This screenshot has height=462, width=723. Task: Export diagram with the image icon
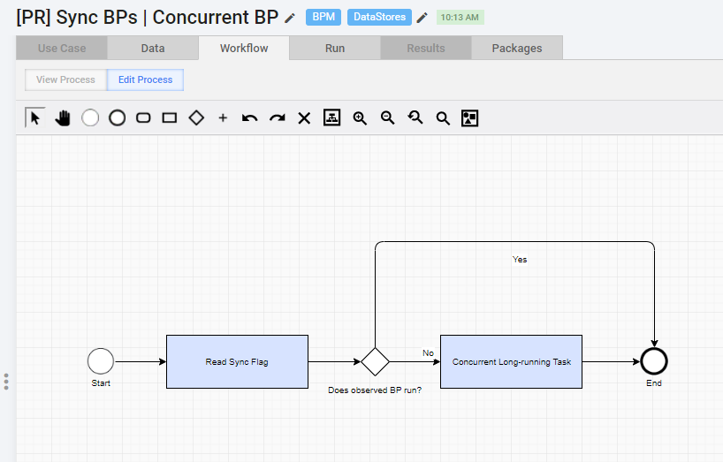coord(469,117)
